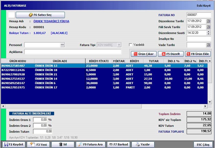The width and height of the screenshot is (215, 148).
Task: Print the invoice using Yazdır
Action: [x=145, y=144]
